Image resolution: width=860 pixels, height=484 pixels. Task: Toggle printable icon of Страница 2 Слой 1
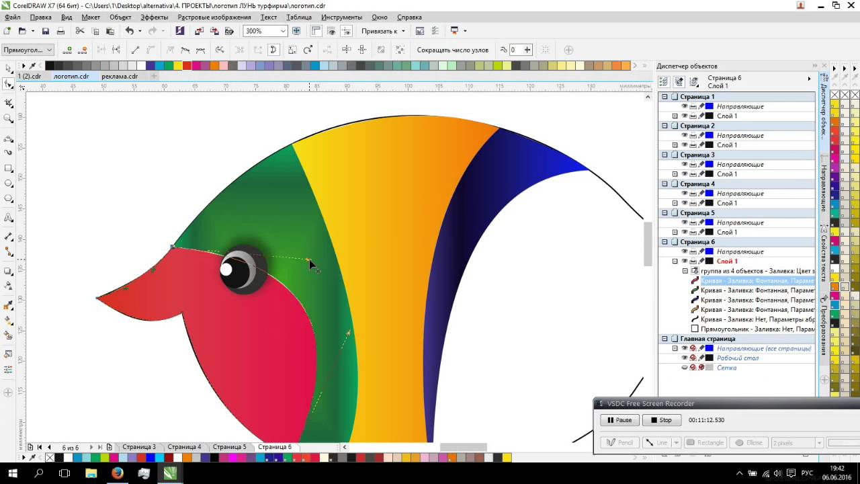tap(693, 145)
